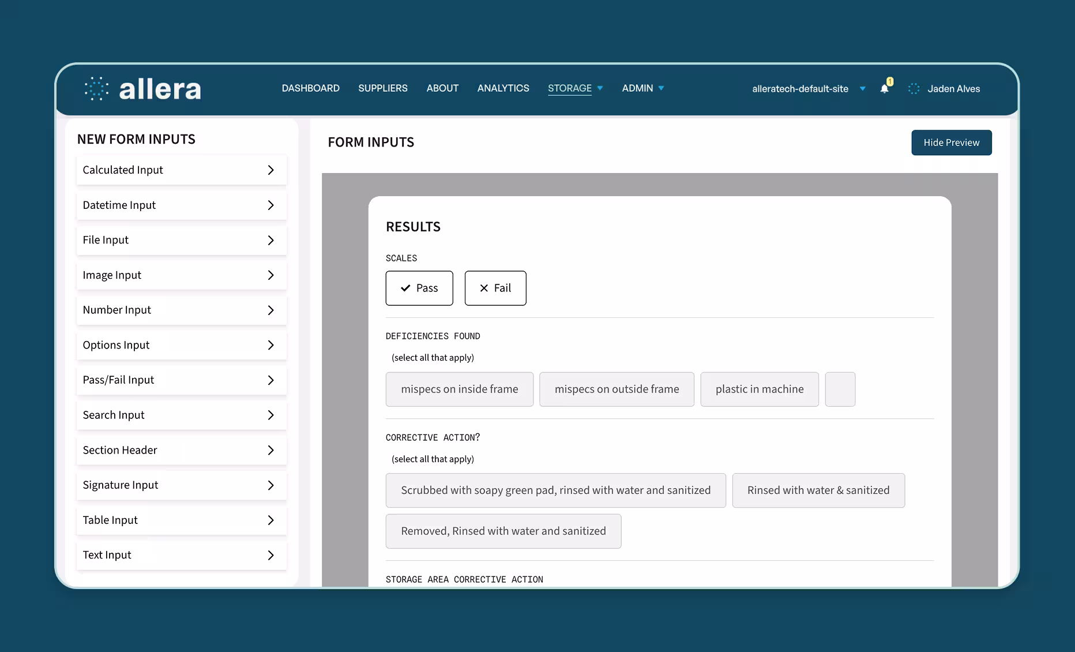
Task: Toggle 'plastic in machine' deficiency
Action: tap(760, 389)
